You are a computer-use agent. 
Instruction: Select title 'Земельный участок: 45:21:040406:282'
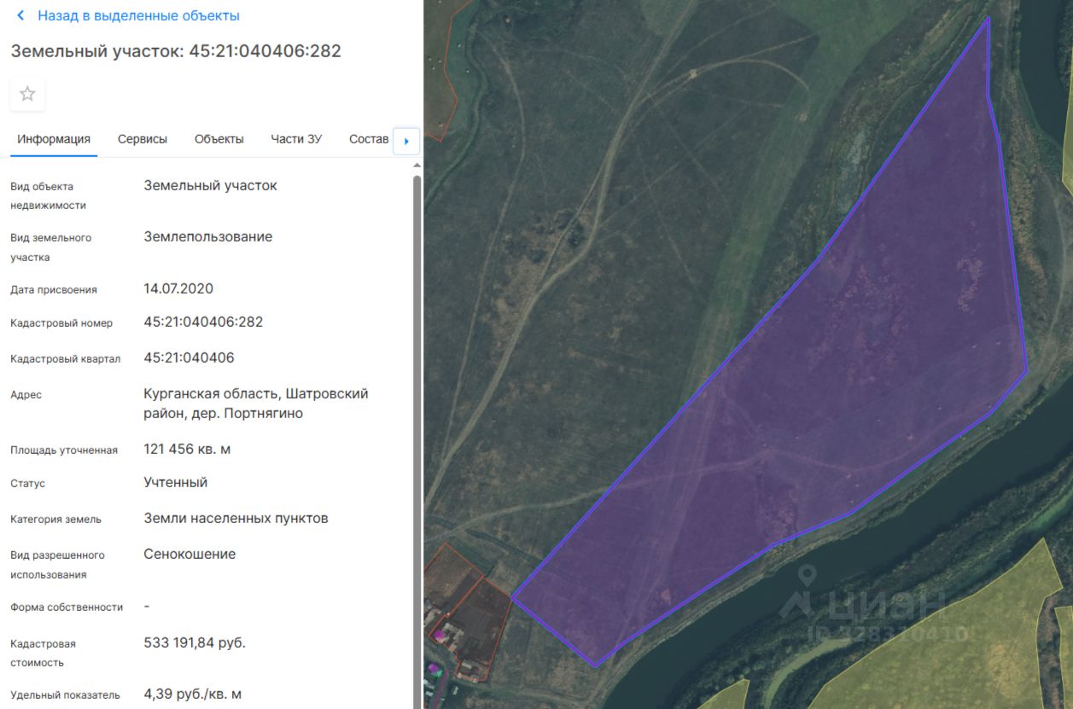pos(176,51)
